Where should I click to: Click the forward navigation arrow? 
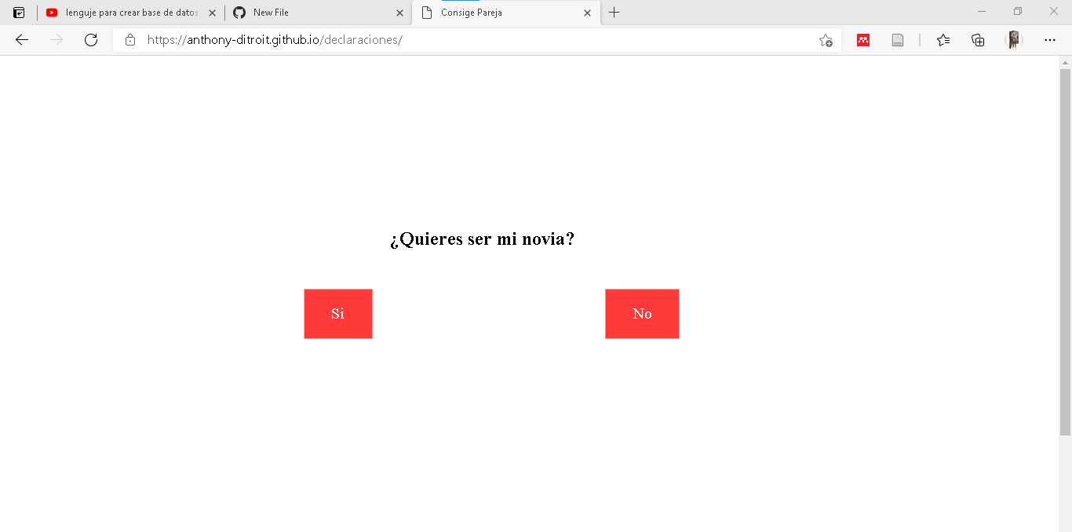(56, 40)
